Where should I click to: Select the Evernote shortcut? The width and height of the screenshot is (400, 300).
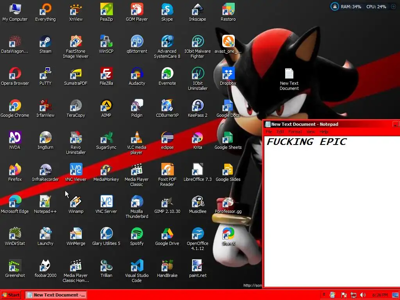(x=167, y=77)
